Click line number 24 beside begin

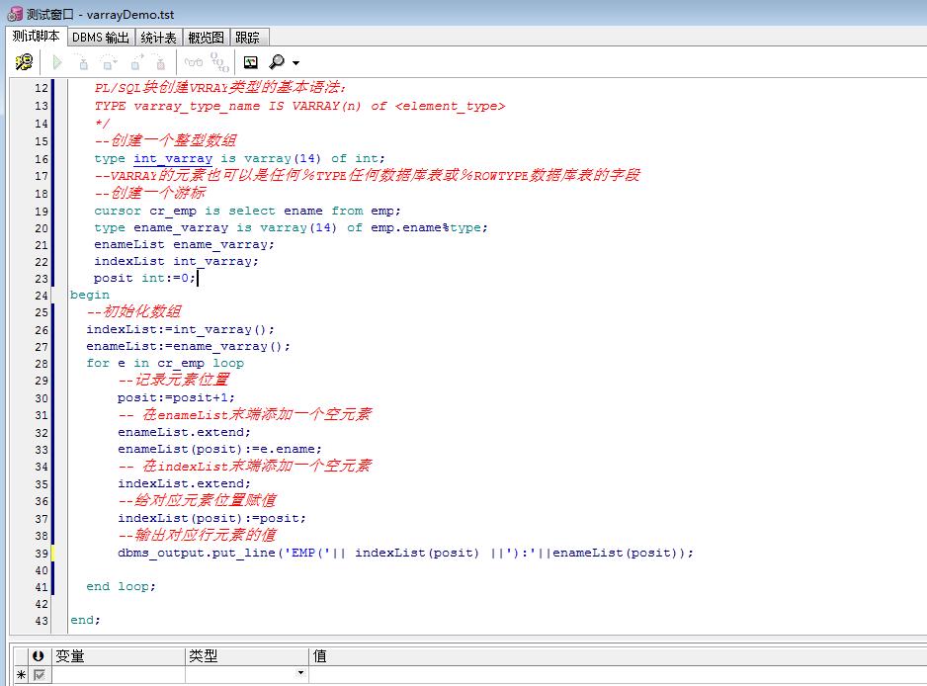42,296
